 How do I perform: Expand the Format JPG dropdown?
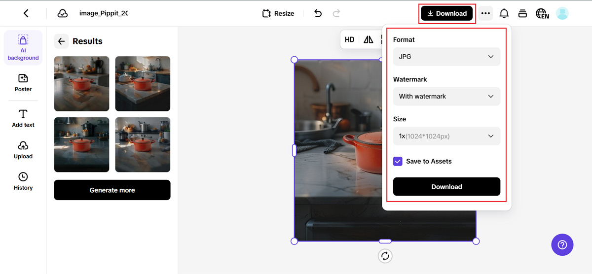tap(446, 57)
